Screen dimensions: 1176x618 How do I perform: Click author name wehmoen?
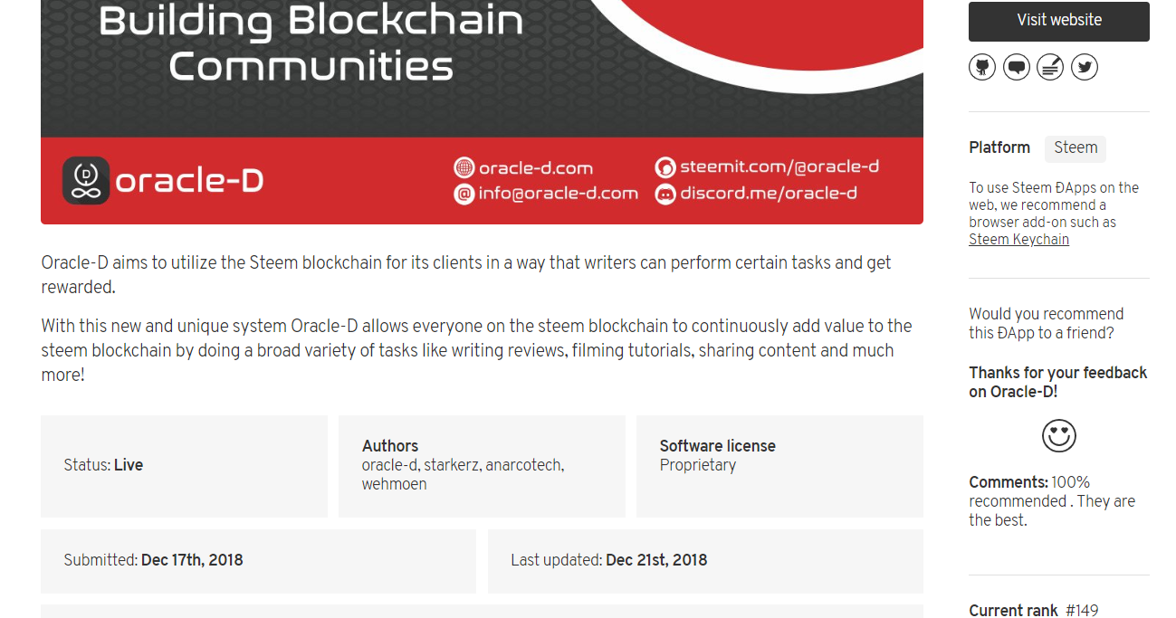(x=395, y=484)
